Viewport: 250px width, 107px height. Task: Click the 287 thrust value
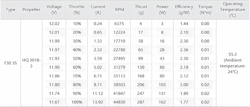pyautogui.click(x=141, y=102)
